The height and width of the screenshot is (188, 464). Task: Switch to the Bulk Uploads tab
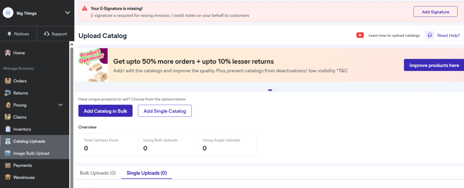pyautogui.click(x=98, y=173)
